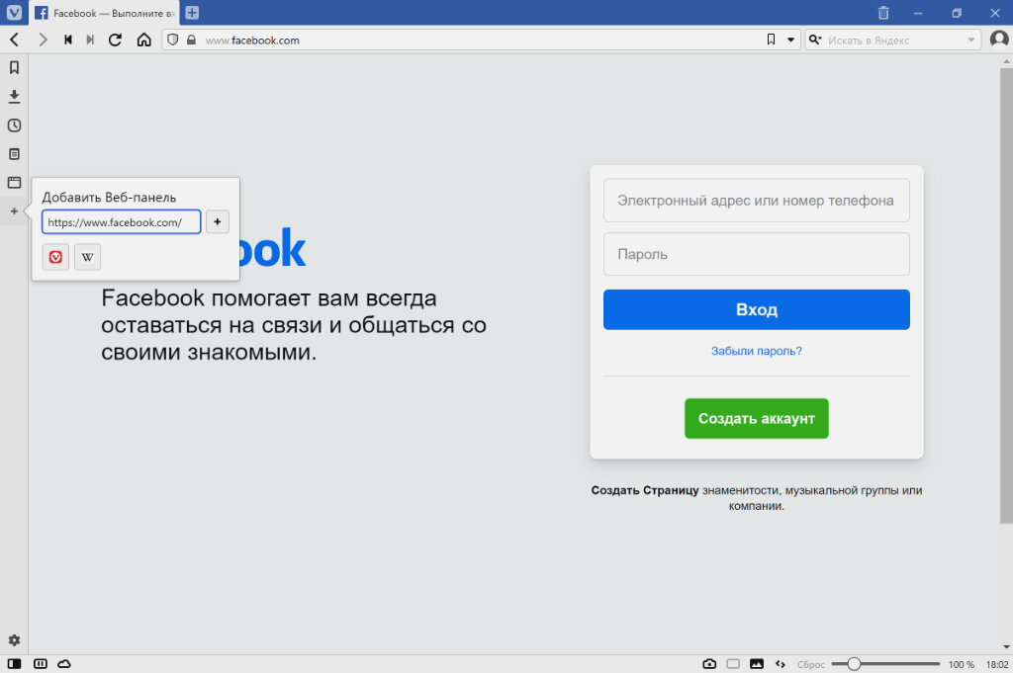The width and height of the screenshot is (1013, 673).
Task: Toggle the side panel visibility
Action: click(x=14, y=664)
